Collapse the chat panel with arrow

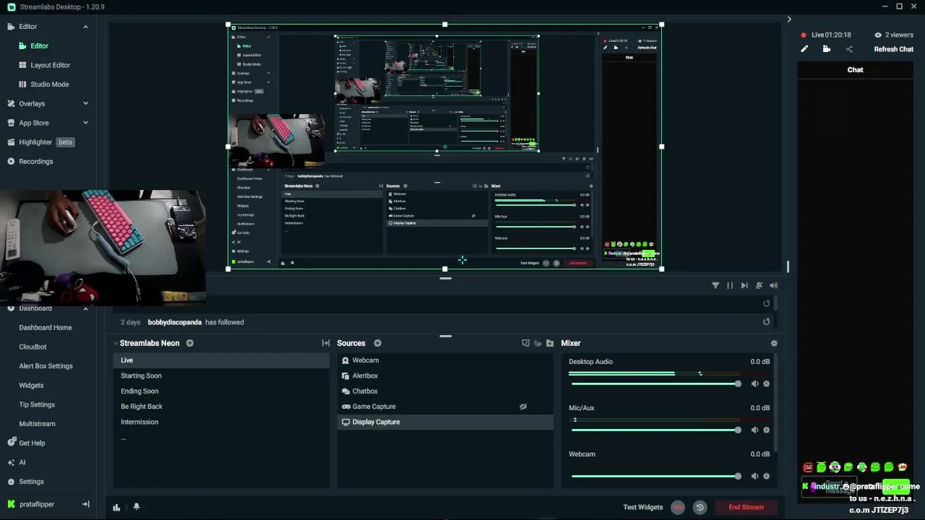(789, 19)
